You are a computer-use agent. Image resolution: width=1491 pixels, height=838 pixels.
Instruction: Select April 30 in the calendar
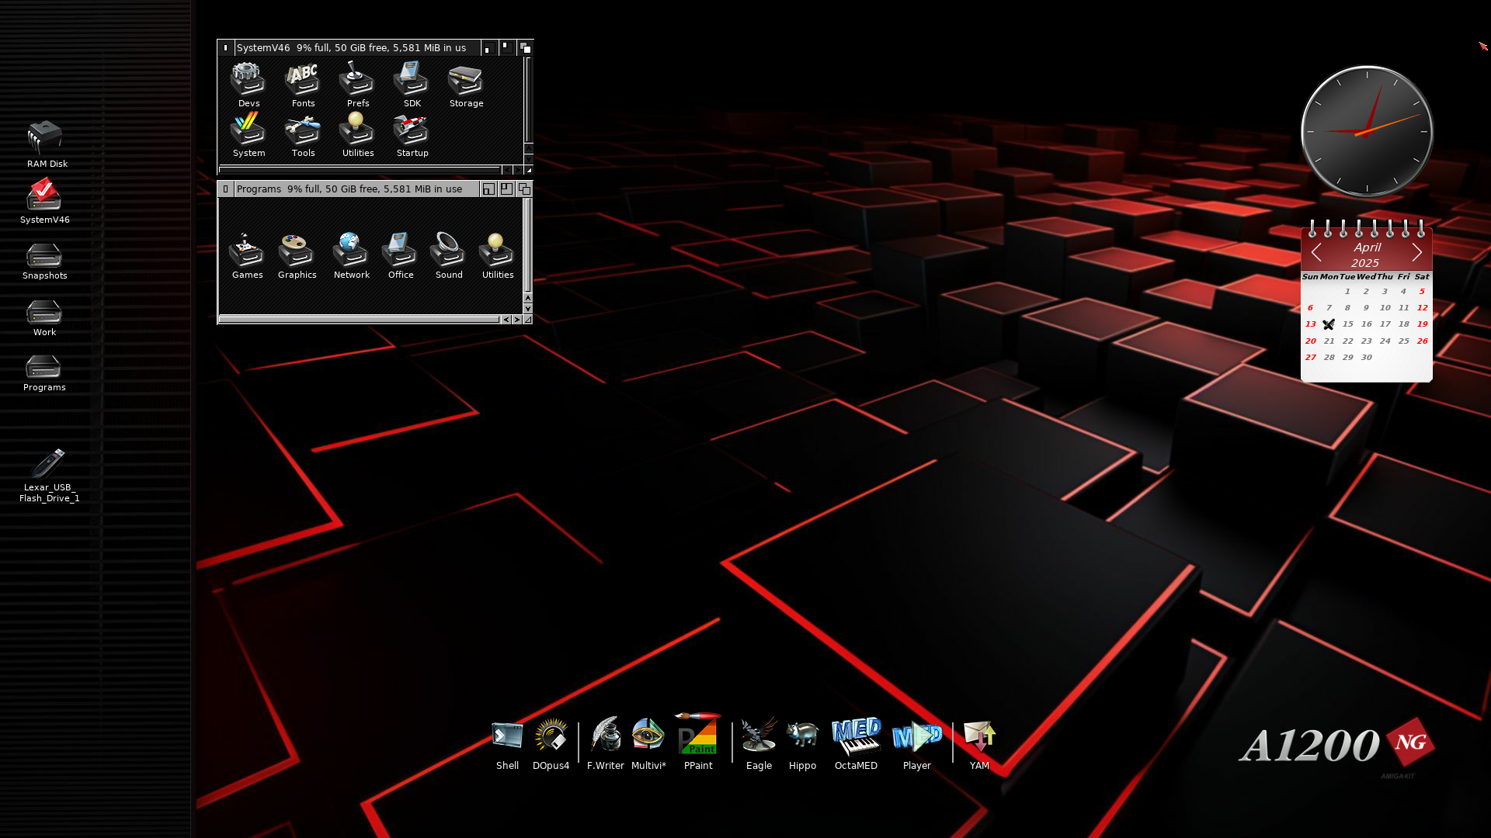pos(1366,358)
